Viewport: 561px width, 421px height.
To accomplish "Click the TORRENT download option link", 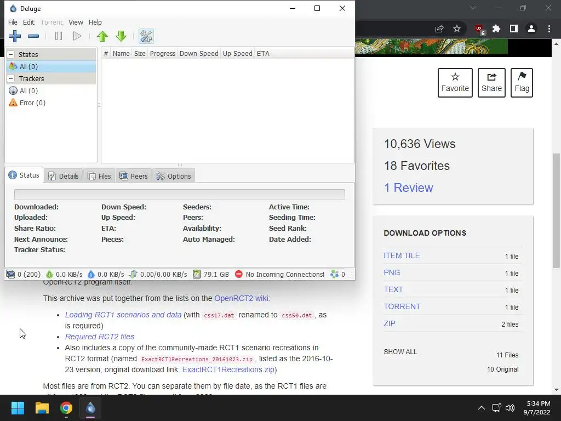I will (x=402, y=307).
